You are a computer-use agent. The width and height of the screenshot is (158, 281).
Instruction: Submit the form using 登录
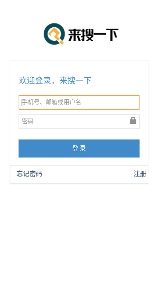(x=79, y=148)
